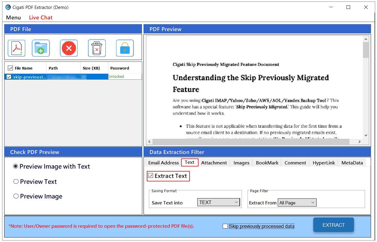Switch to the Text tab
The height and width of the screenshot is (242, 377).
click(x=190, y=162)
